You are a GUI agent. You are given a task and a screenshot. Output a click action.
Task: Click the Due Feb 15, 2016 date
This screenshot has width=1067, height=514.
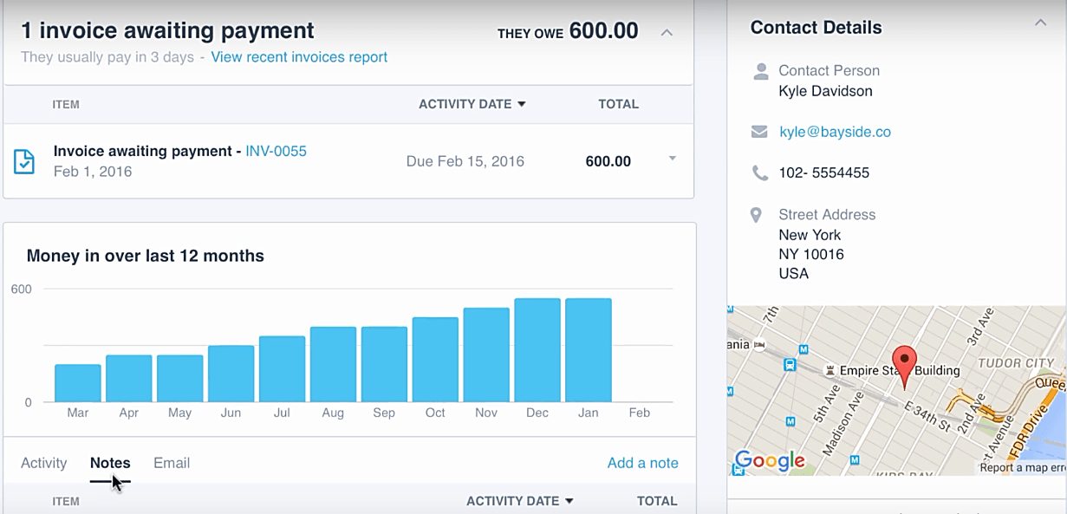(465, 161)
